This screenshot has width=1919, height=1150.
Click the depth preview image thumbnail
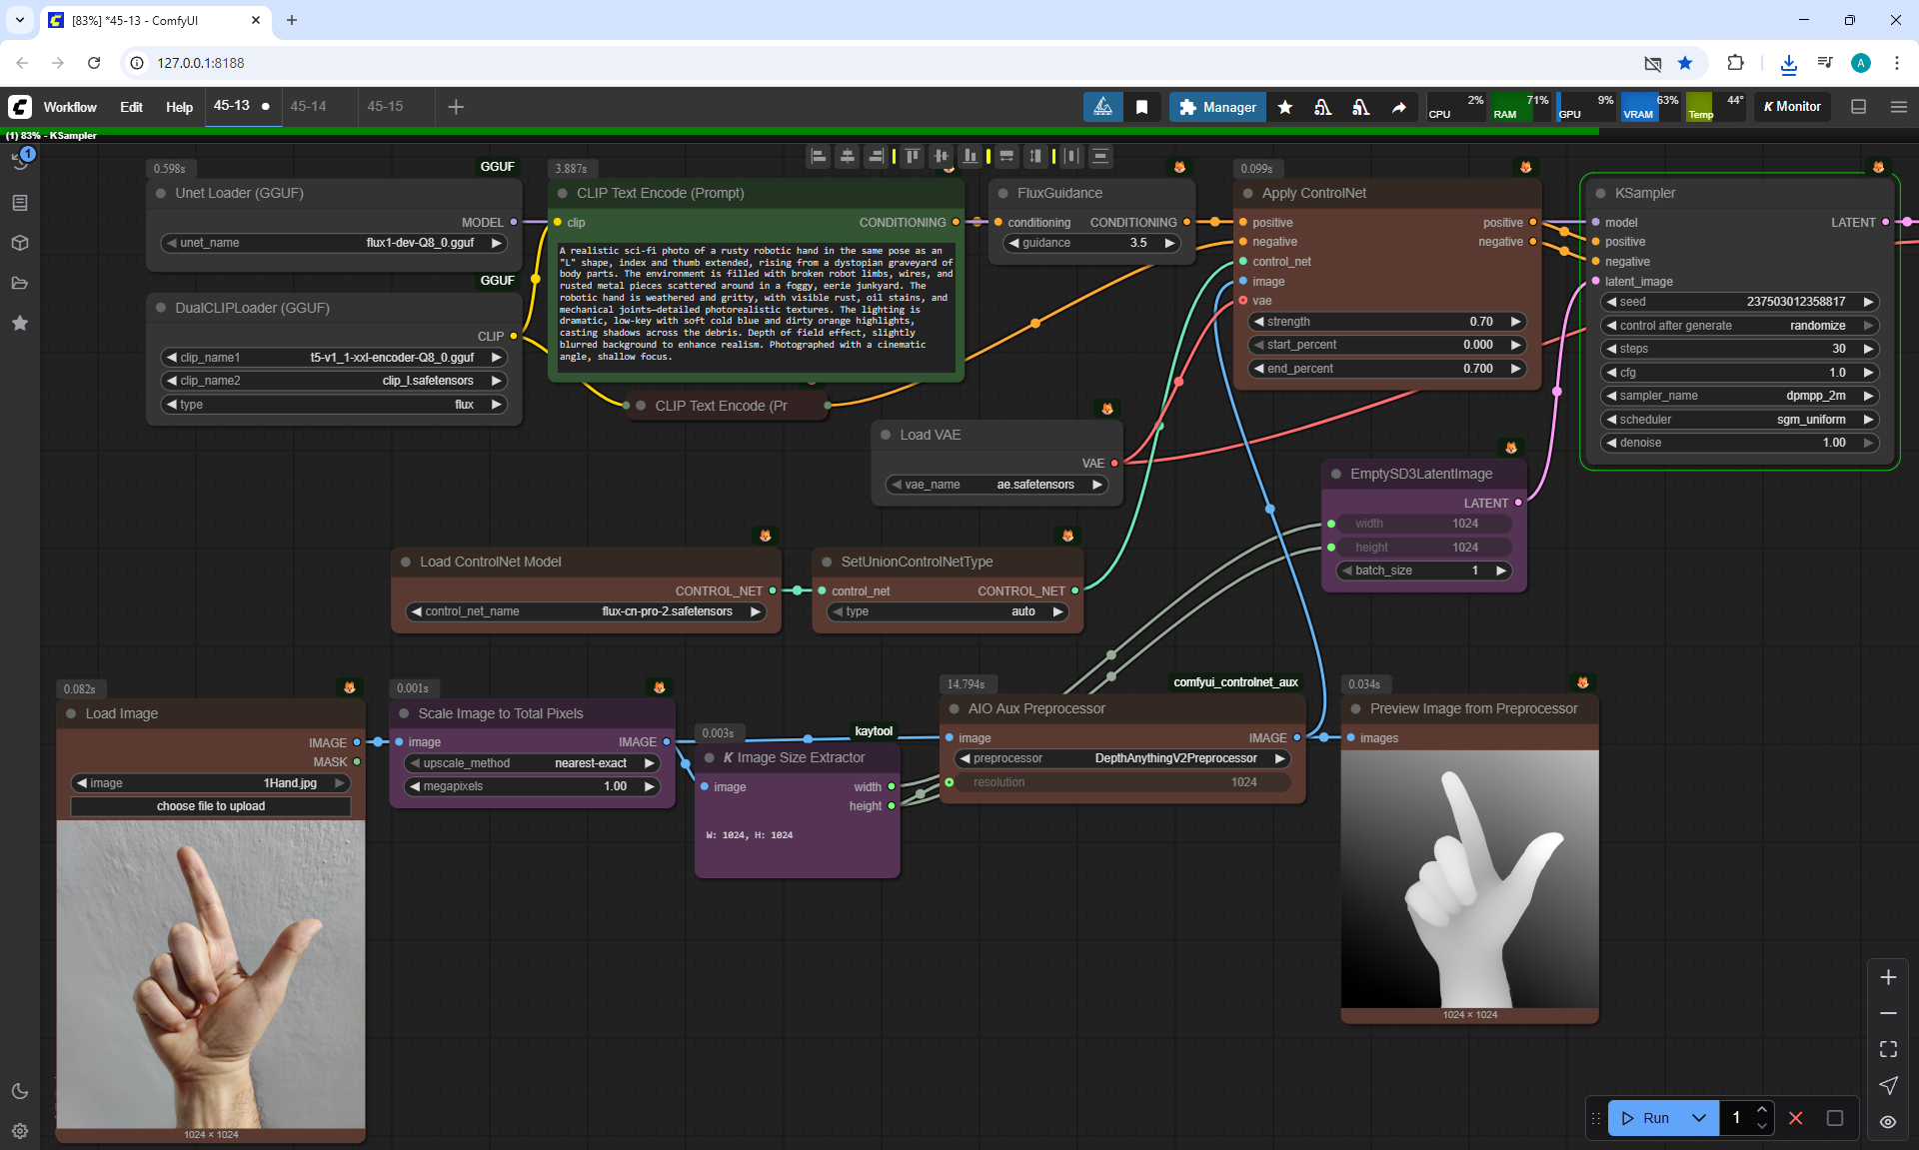tap(1469, 879)
